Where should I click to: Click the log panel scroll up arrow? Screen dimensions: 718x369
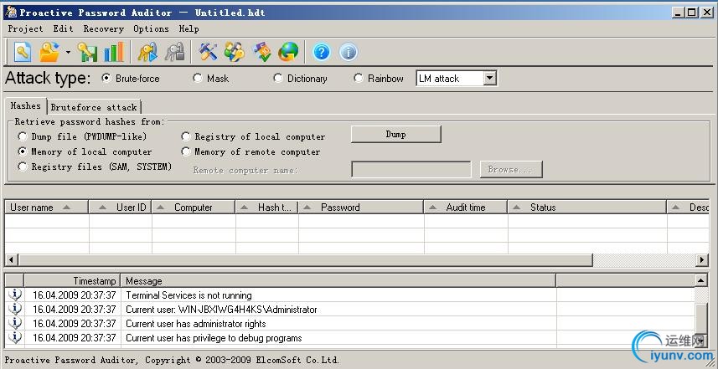pos(701,279)
